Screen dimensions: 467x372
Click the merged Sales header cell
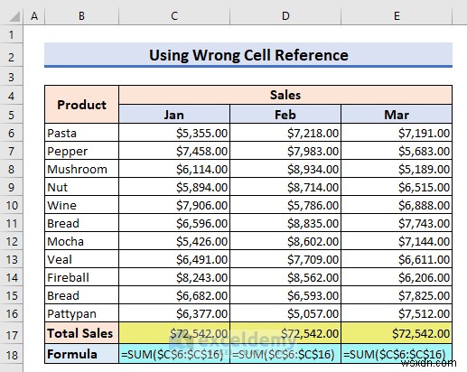pyautogui.click(x=285, y=95)
